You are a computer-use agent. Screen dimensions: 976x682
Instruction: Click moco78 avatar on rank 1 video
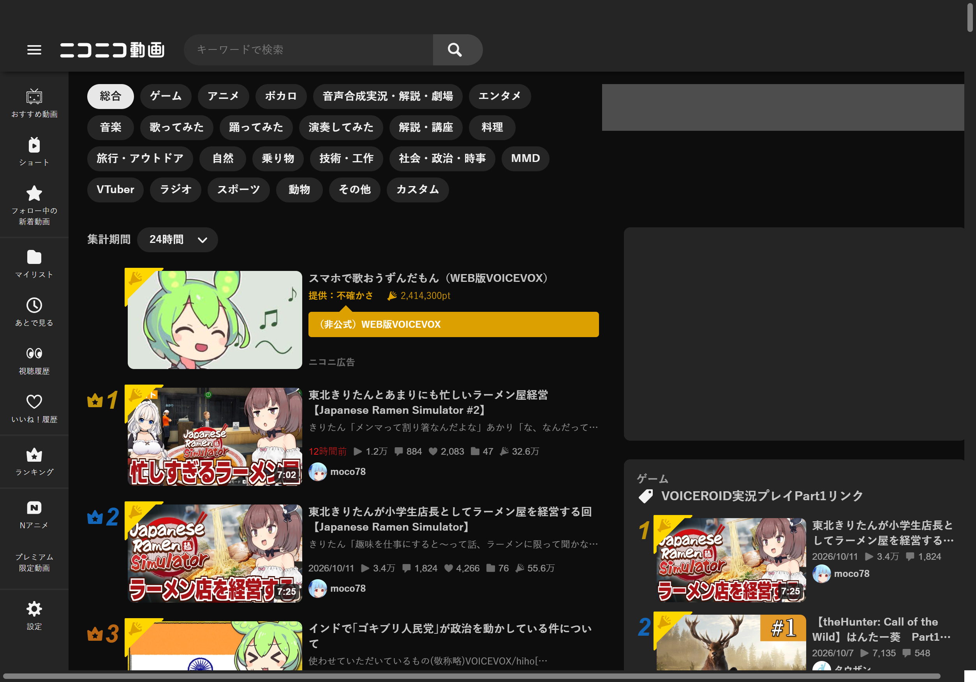point(317,472)
